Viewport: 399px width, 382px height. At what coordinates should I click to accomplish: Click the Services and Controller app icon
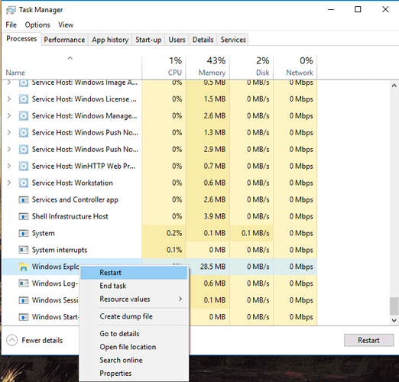24,200
